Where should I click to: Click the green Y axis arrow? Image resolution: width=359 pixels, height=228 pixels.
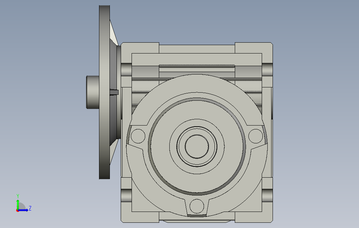click(17, 204)
